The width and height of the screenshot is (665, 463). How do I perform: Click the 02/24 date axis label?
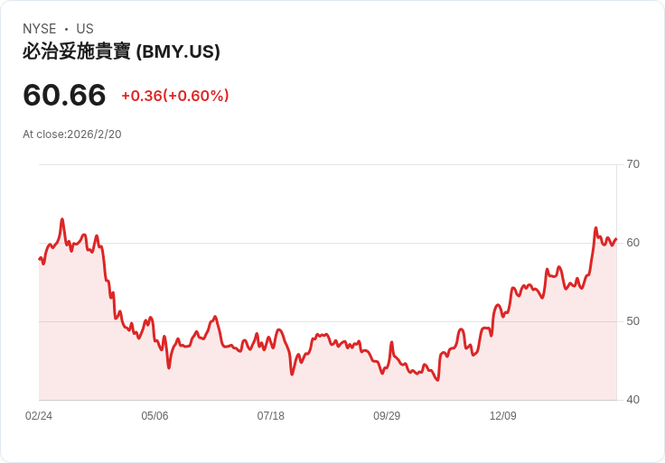point(39,416)
